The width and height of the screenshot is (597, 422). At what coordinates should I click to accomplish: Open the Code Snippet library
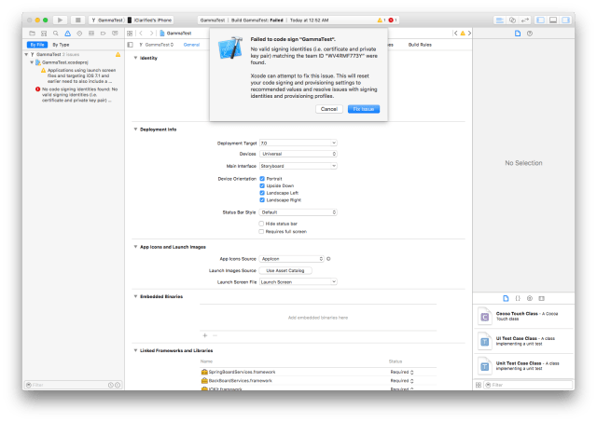pyautogui.click(x=518, y=298)
